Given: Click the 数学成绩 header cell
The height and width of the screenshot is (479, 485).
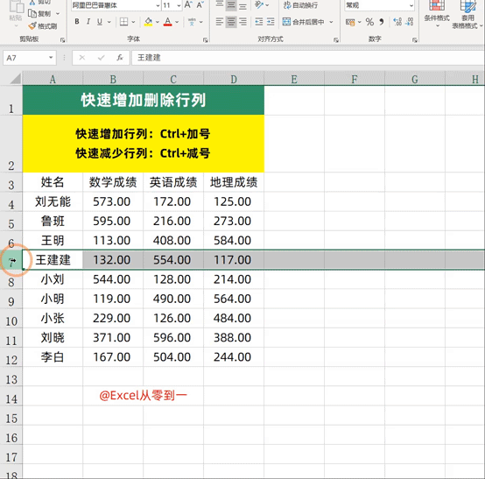Looking at the screenshot, I should [113, 182].
